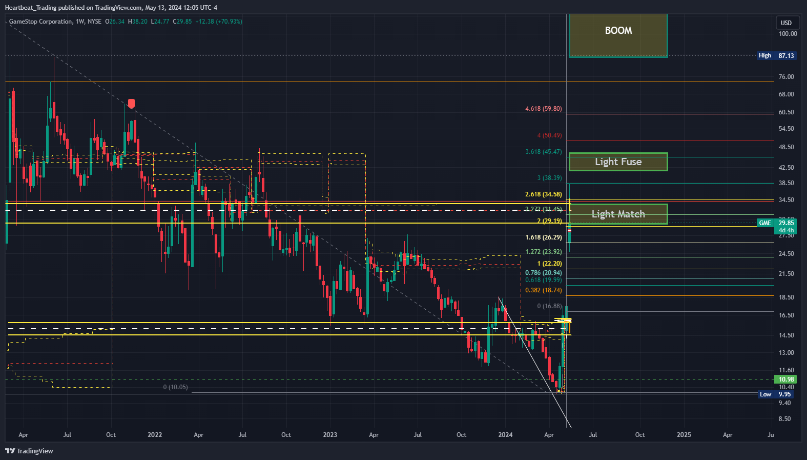Click the 54.50 price axis label
The height and width of the screenshot is (460, 807).
pyautogui.click(x=786, y=129)
